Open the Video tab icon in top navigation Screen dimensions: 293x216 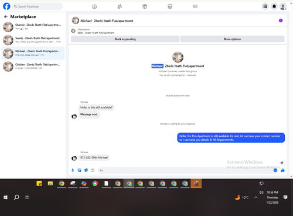[x=145, y=6]
